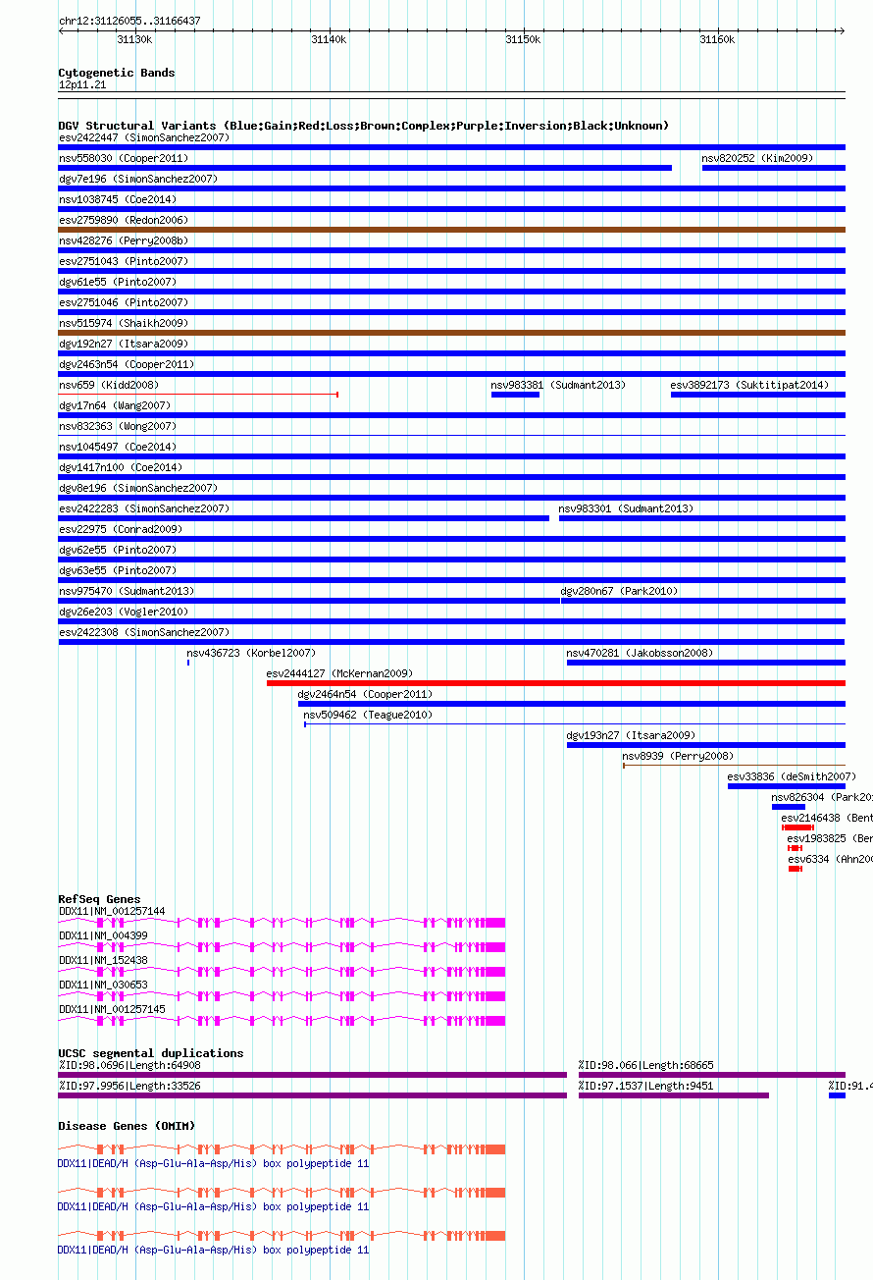The image size is (873, 1280).
Task: Open complex variant esv2759890 (Redon2006)
Action: (x=124, y=220)
